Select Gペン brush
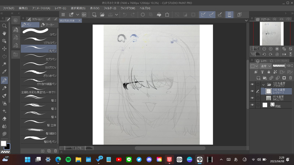294x165 pixels. pyautogui.click(x=39, y=32)
